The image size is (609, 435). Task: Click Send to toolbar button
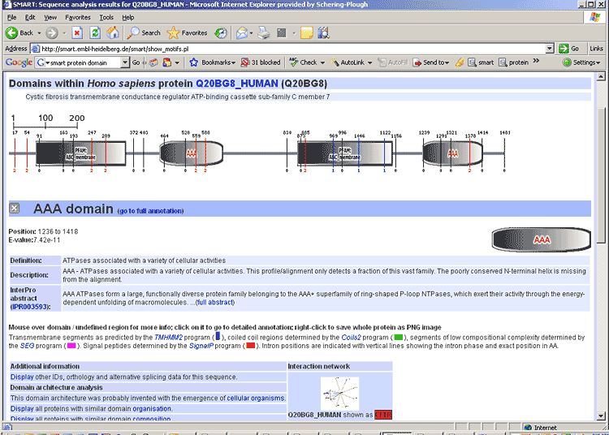430,62
